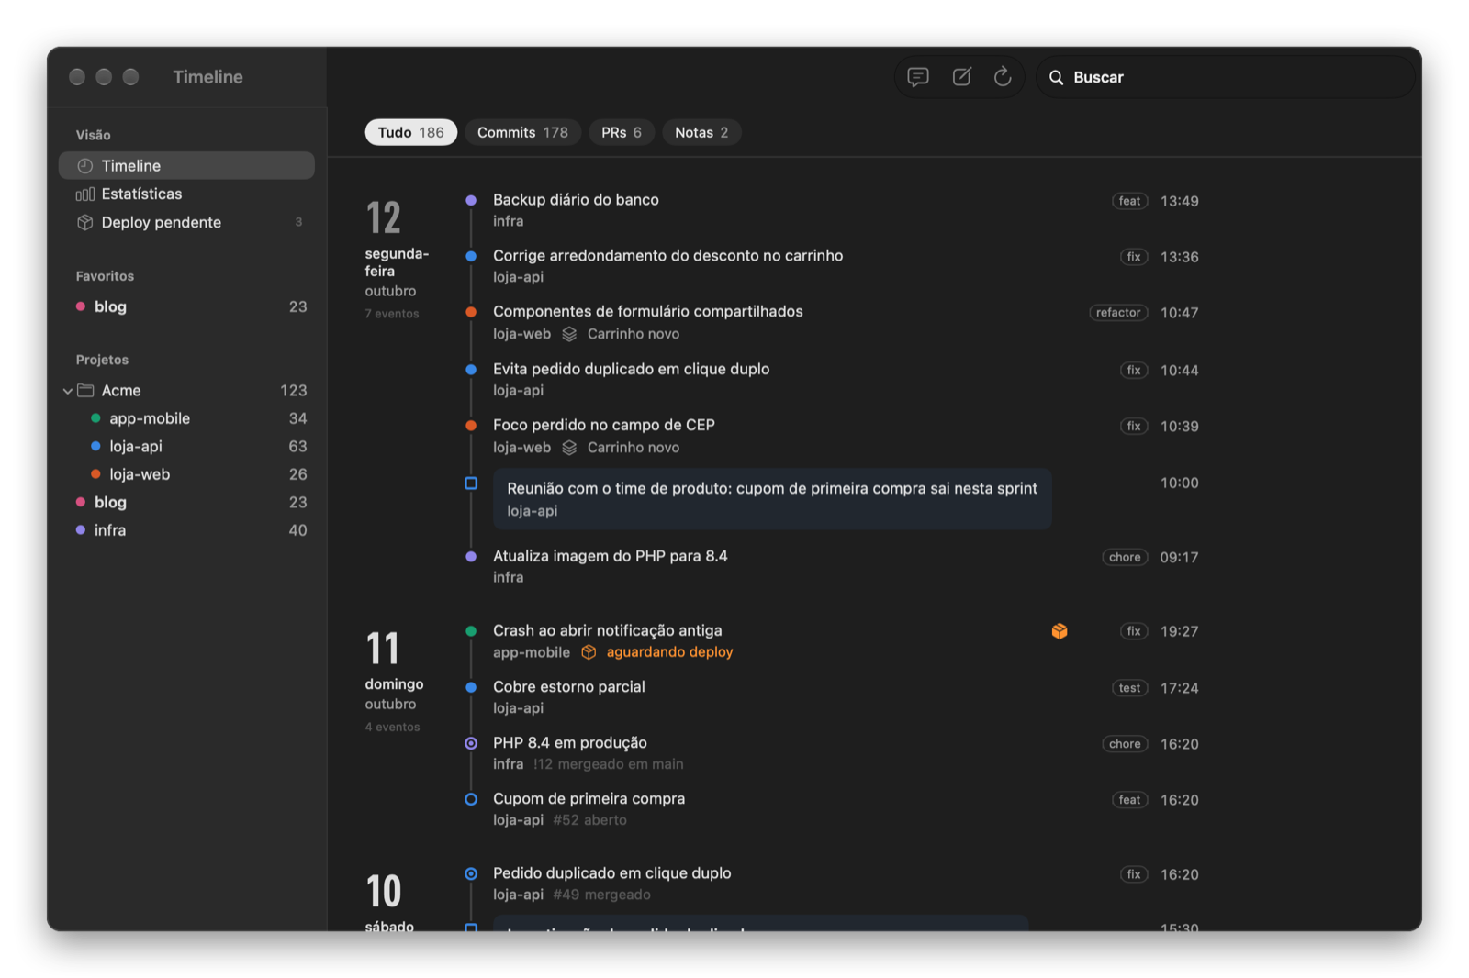Click the chore tag on Atualiza imagem row
1469x978 pixels.
point(1125,558)
